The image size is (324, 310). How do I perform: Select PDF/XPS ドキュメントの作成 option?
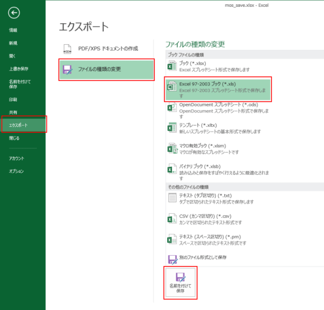click(x=107, y=49)
